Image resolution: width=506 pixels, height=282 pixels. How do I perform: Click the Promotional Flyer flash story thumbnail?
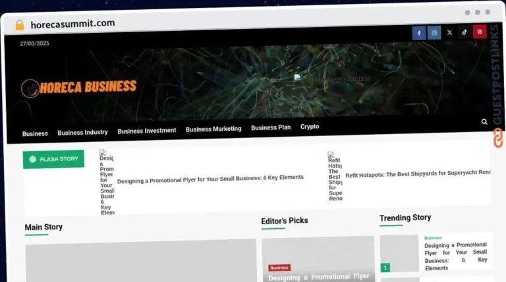click(x=107, y=182)
